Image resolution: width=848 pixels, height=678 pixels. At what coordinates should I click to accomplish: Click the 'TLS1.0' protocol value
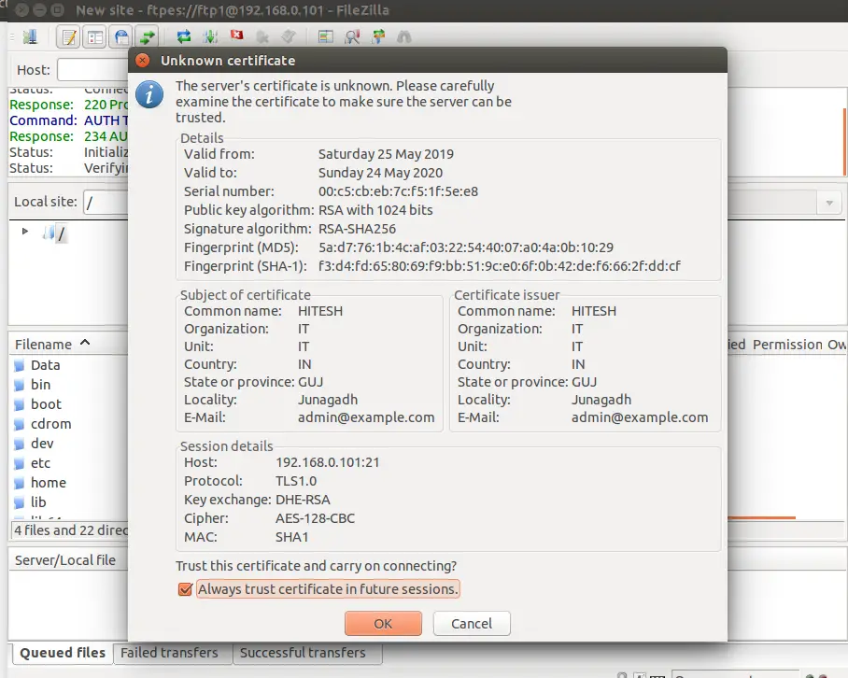296,481
